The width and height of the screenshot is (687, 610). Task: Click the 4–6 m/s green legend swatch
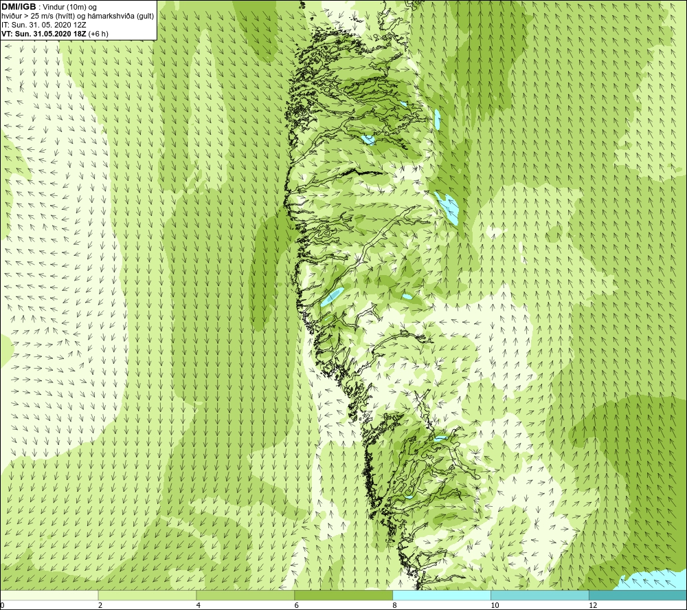[245, 595]
